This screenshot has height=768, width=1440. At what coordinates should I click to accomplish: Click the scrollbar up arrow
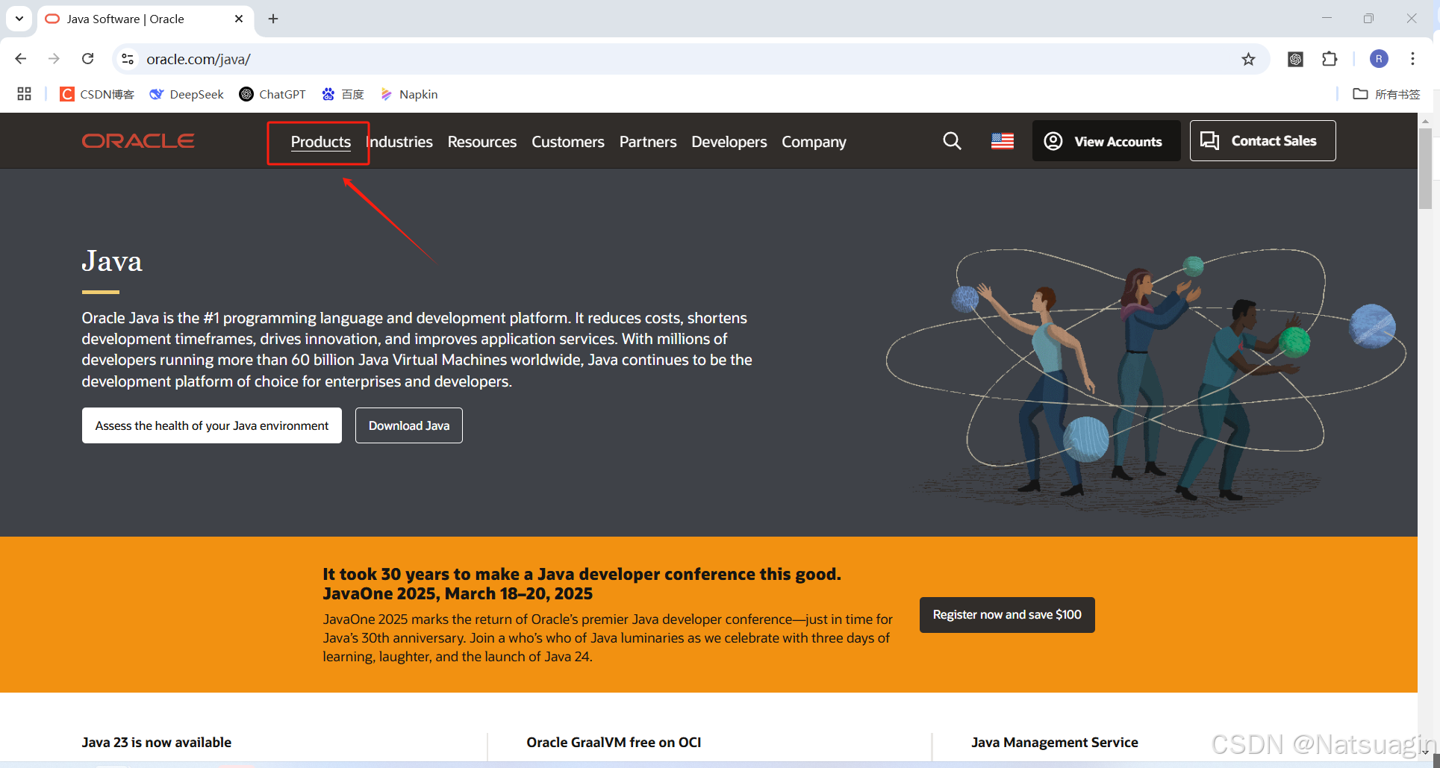pyautogui.click(x=1425, y=120)
